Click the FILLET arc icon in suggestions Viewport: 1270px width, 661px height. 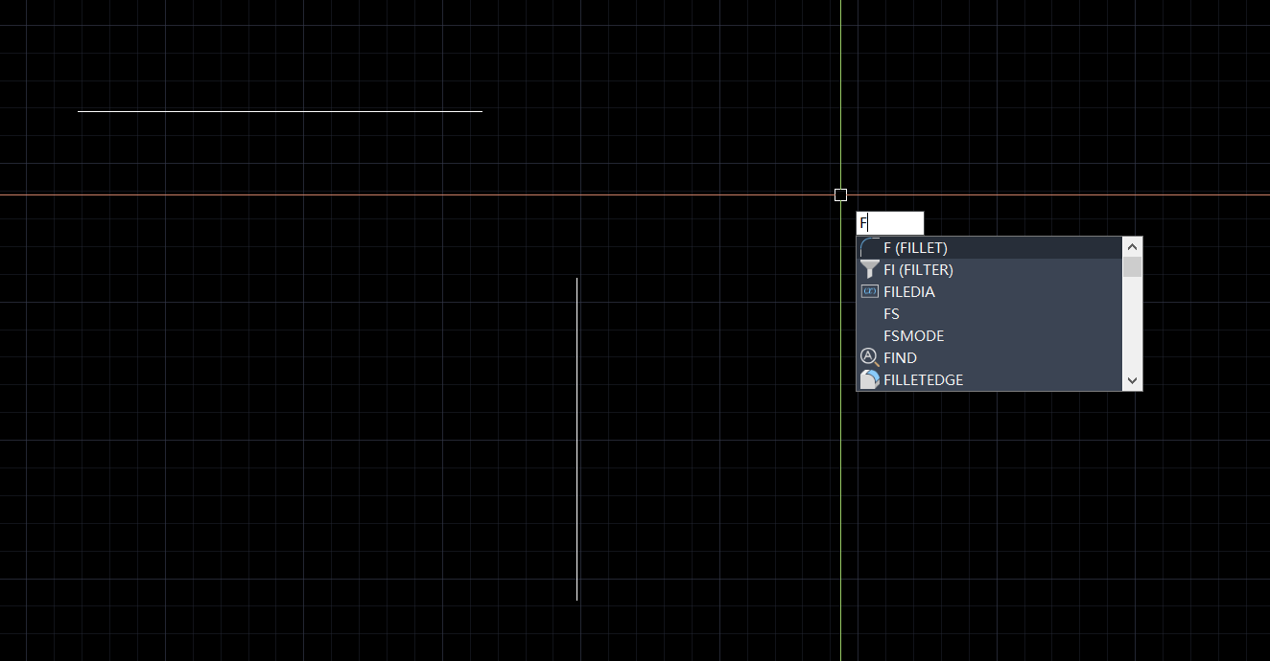(x=869, y=248)
